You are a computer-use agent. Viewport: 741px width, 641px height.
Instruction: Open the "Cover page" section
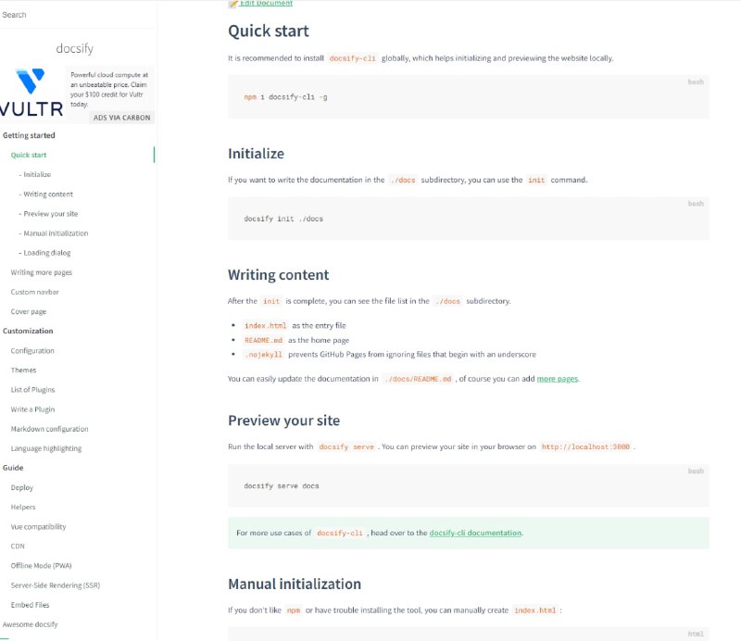[30, 310]
